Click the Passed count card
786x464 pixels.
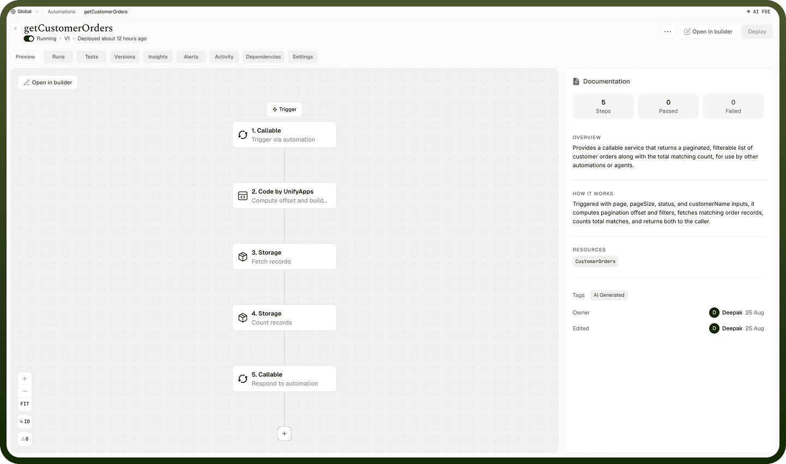click(668, 106)
